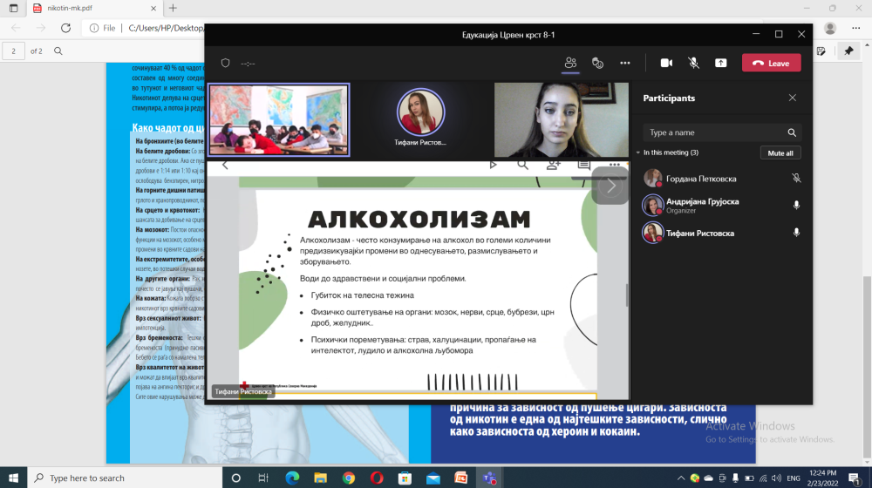Open the participants panel icon in toolbar
The width and height of the screenshot is (872, 488).
coord(570,63)
